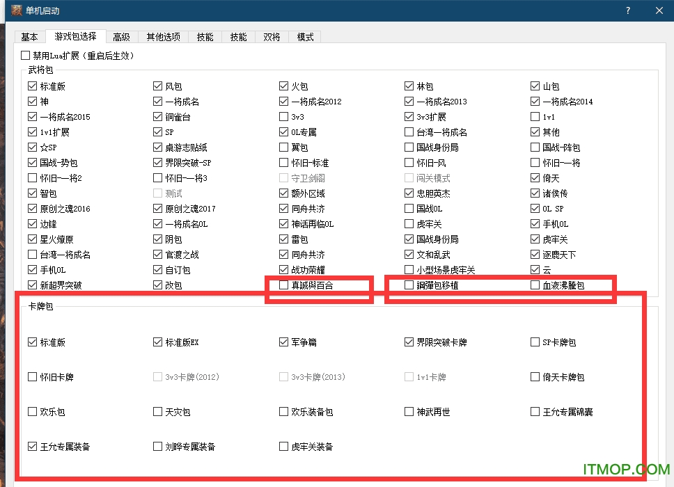
Task: Uncheck the 风包 general pack
Action: point(158,86)
